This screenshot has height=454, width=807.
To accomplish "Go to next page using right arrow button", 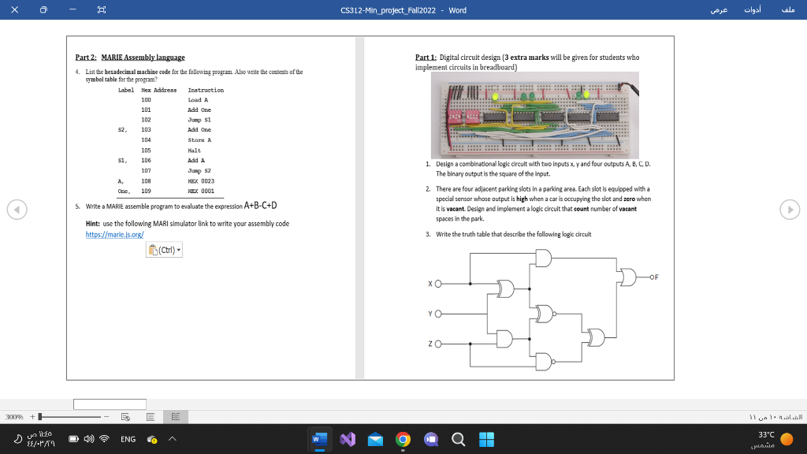I will click(790, 210).
